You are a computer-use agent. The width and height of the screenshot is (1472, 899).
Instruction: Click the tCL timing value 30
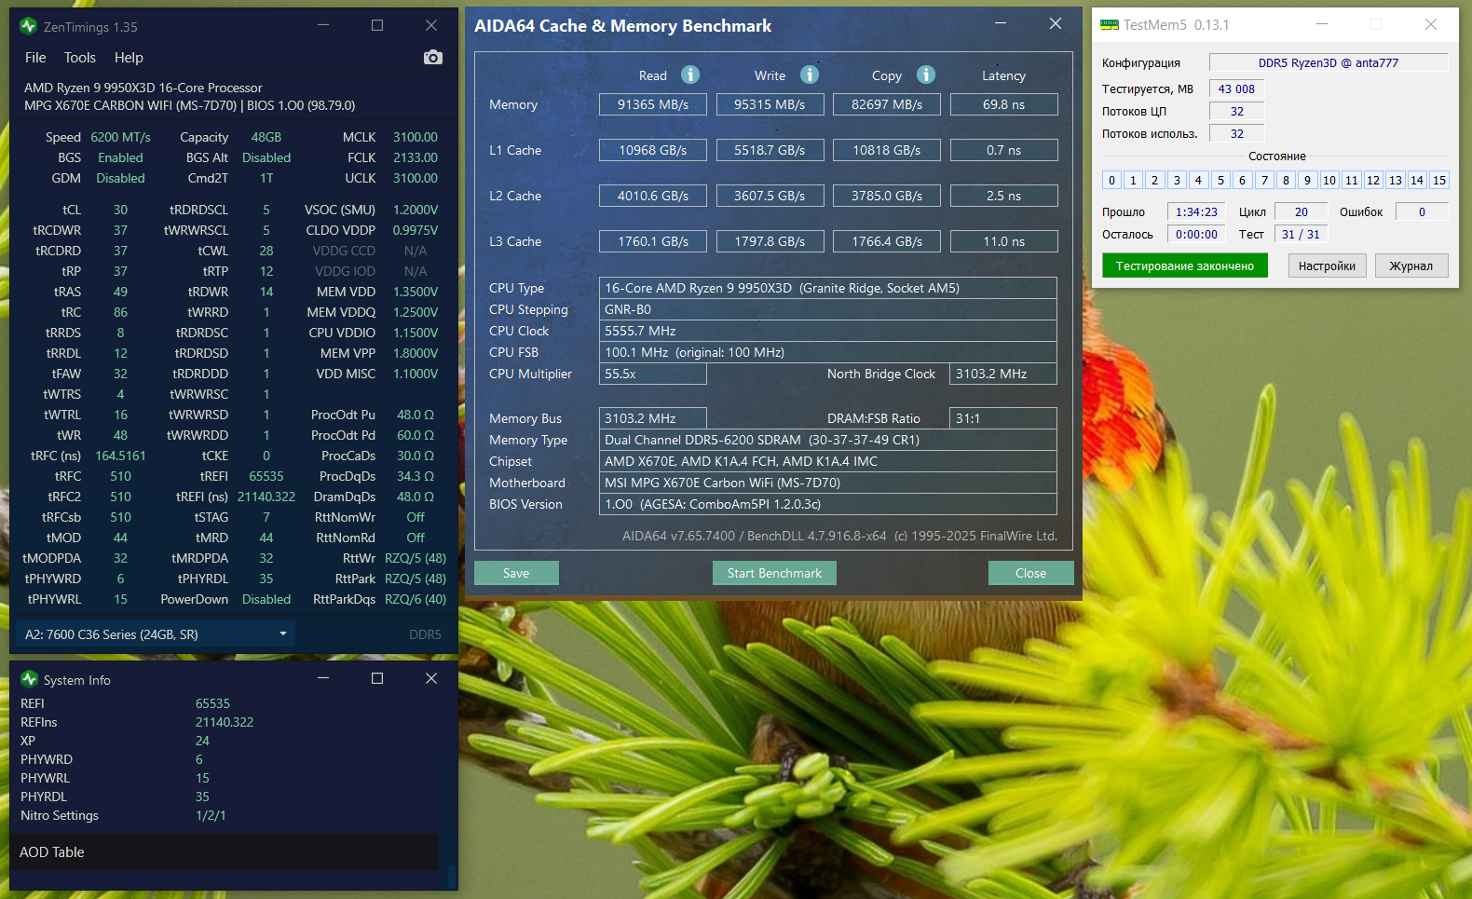pos(120,210)
